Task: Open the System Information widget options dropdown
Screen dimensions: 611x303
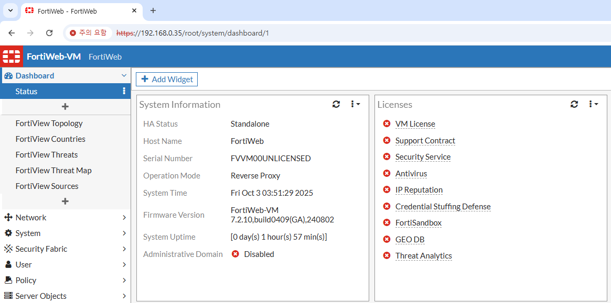Action: (355, 104)
